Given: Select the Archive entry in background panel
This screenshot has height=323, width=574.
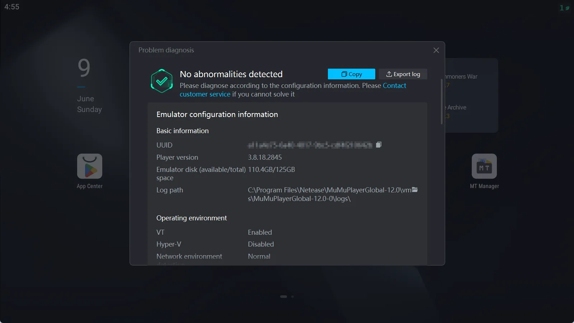Looking at the screenshot, I should click(456, 108).
